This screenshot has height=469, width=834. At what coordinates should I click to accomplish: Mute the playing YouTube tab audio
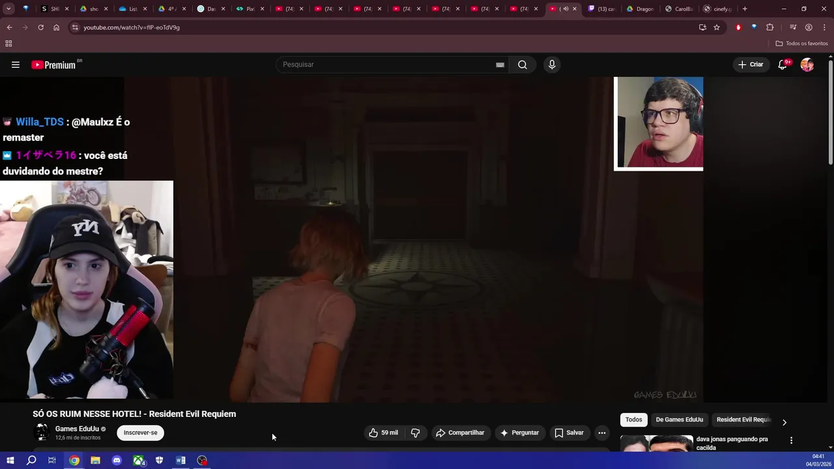click(565, 9)
